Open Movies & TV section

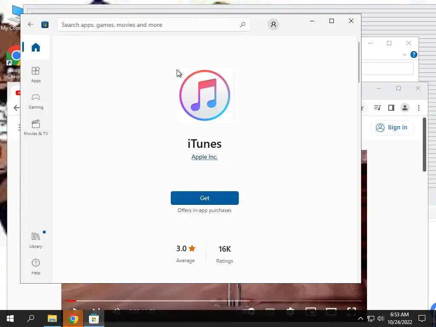tap(36, 128)
